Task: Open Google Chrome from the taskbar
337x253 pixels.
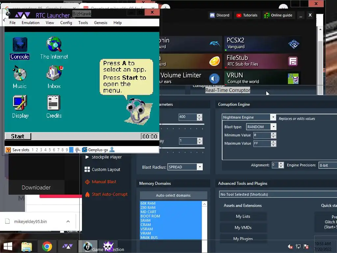Action: pyautogui.click(x=47, y=246)
